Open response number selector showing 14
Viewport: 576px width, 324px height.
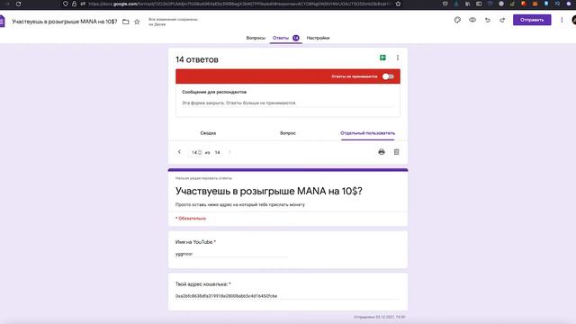[x=196, y=152]
